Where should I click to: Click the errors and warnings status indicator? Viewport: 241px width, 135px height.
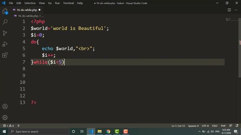coord(8,126)
